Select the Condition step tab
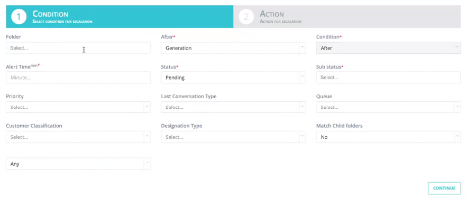This screenshot has height=199, width=467. 120,17
